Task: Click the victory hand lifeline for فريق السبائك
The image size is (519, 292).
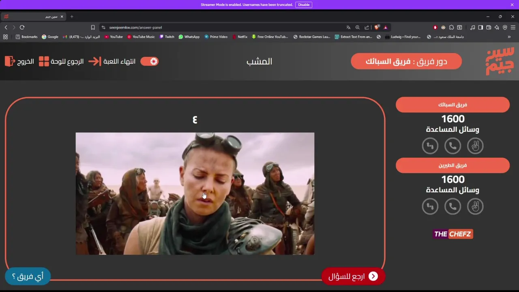Action: pyautogui.click(x=475, y=146)
